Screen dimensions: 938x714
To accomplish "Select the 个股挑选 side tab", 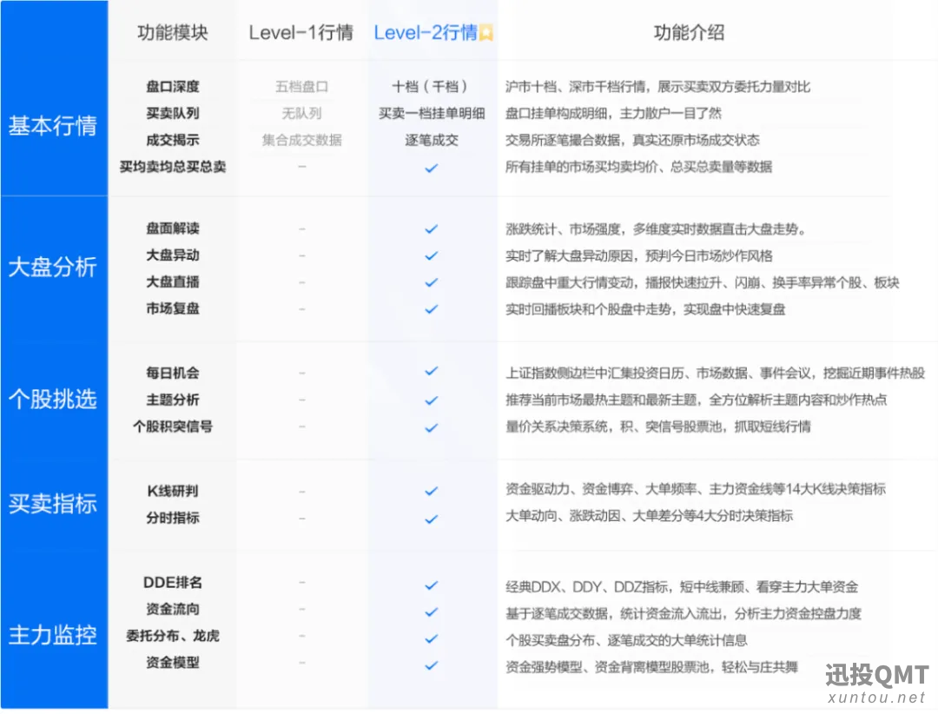I will point(52,400).
